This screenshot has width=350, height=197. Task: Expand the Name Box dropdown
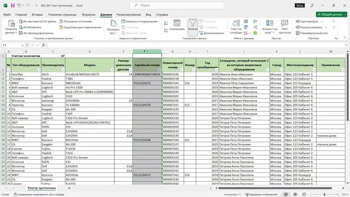pyautogui.click(x=22, y=45)
